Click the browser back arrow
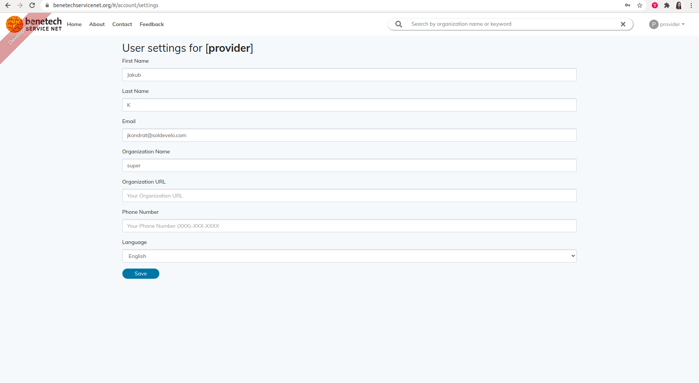 point(8,5)
